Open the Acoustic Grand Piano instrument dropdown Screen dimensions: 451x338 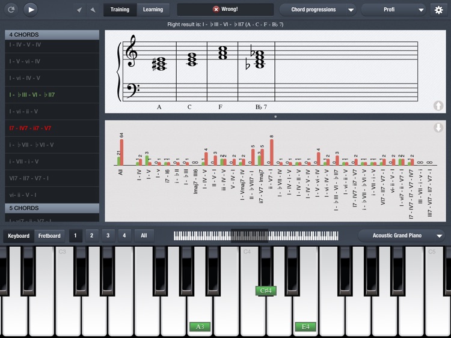(402, 236)
